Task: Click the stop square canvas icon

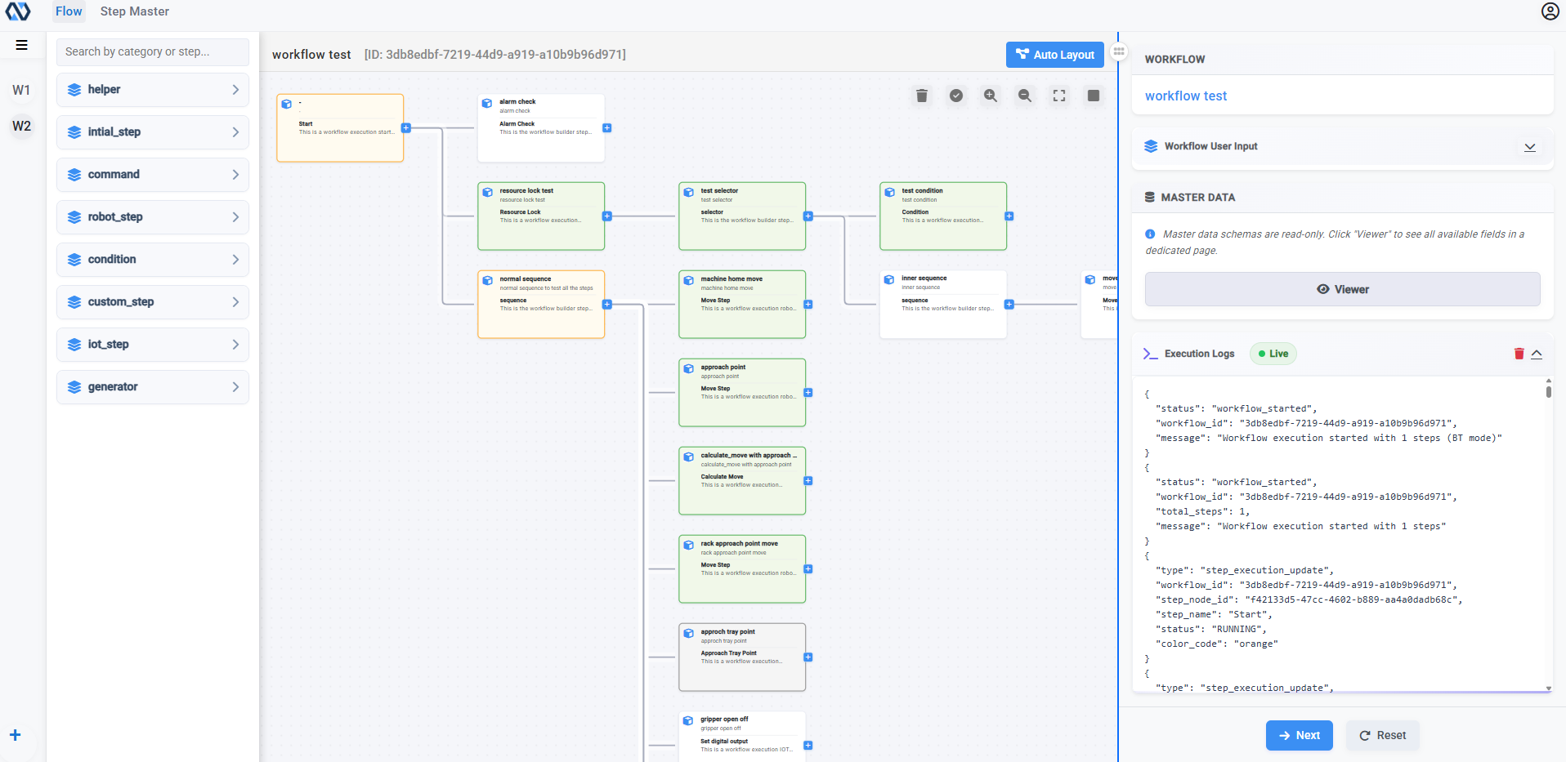Action: (x=1094, y=96)
